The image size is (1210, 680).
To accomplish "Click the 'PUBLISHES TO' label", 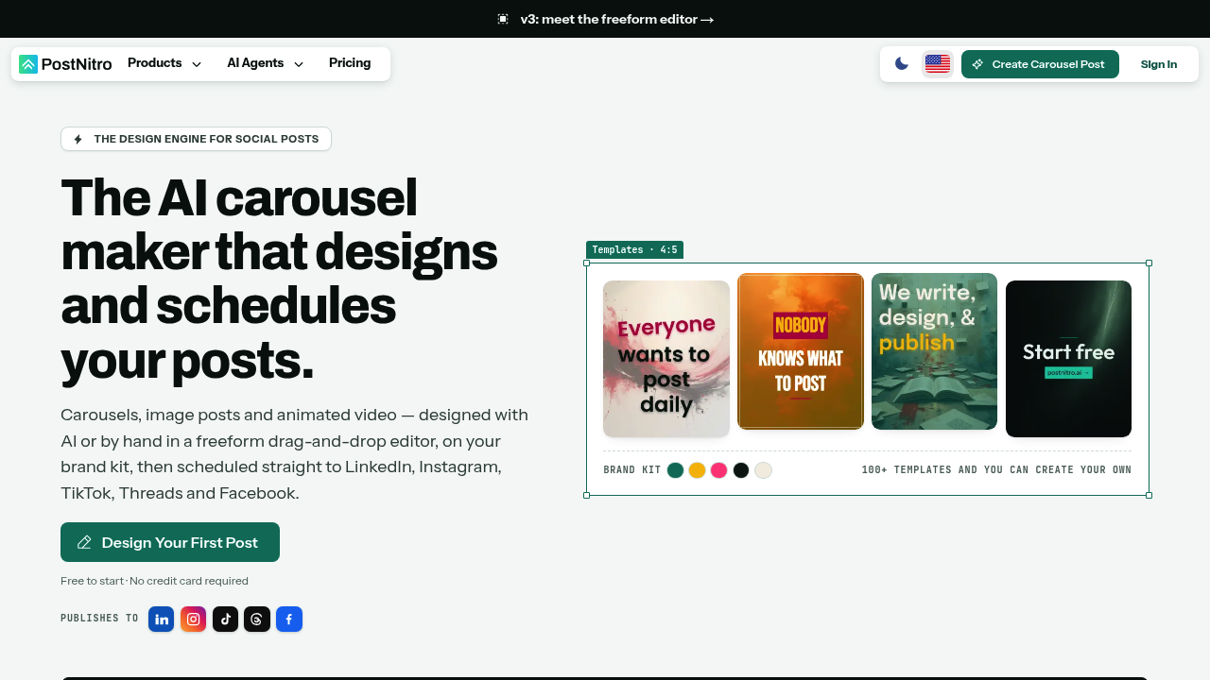I will click(99, 619).
